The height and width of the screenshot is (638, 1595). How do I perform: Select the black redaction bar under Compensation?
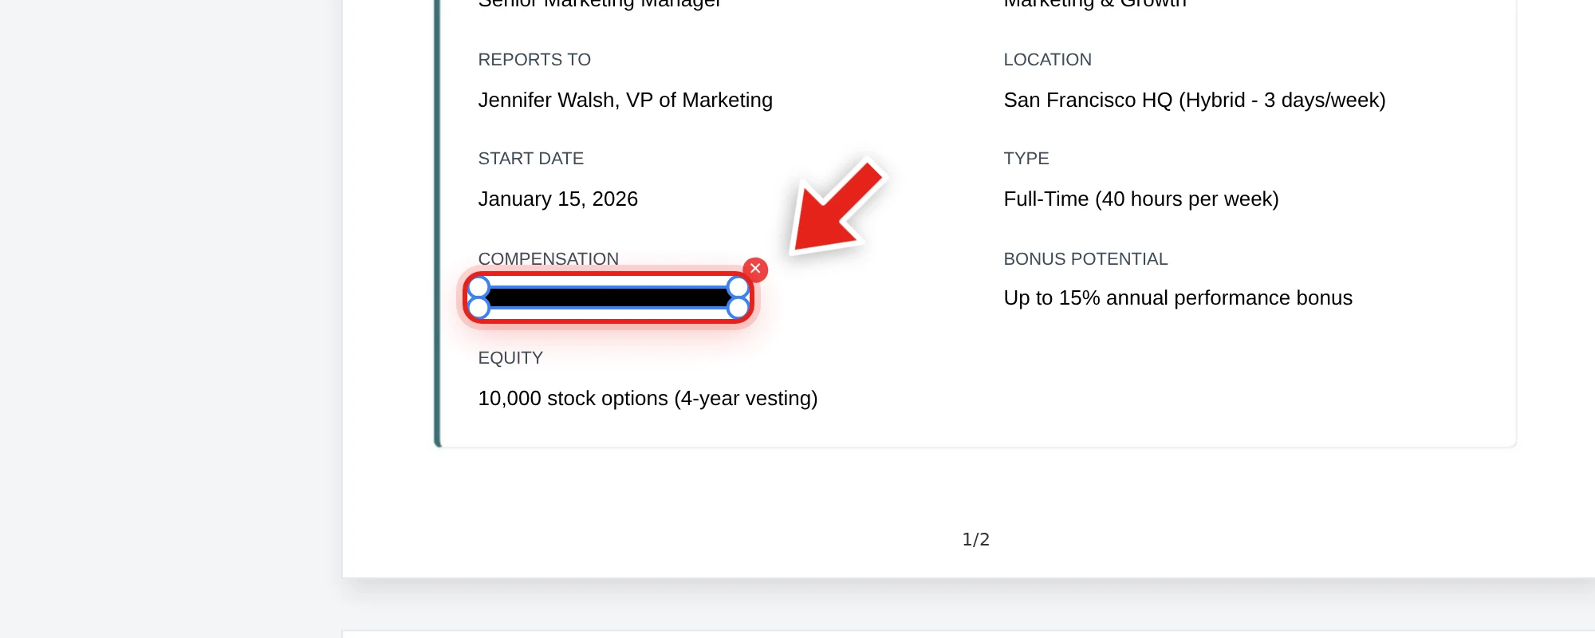[x=608, y=297]
